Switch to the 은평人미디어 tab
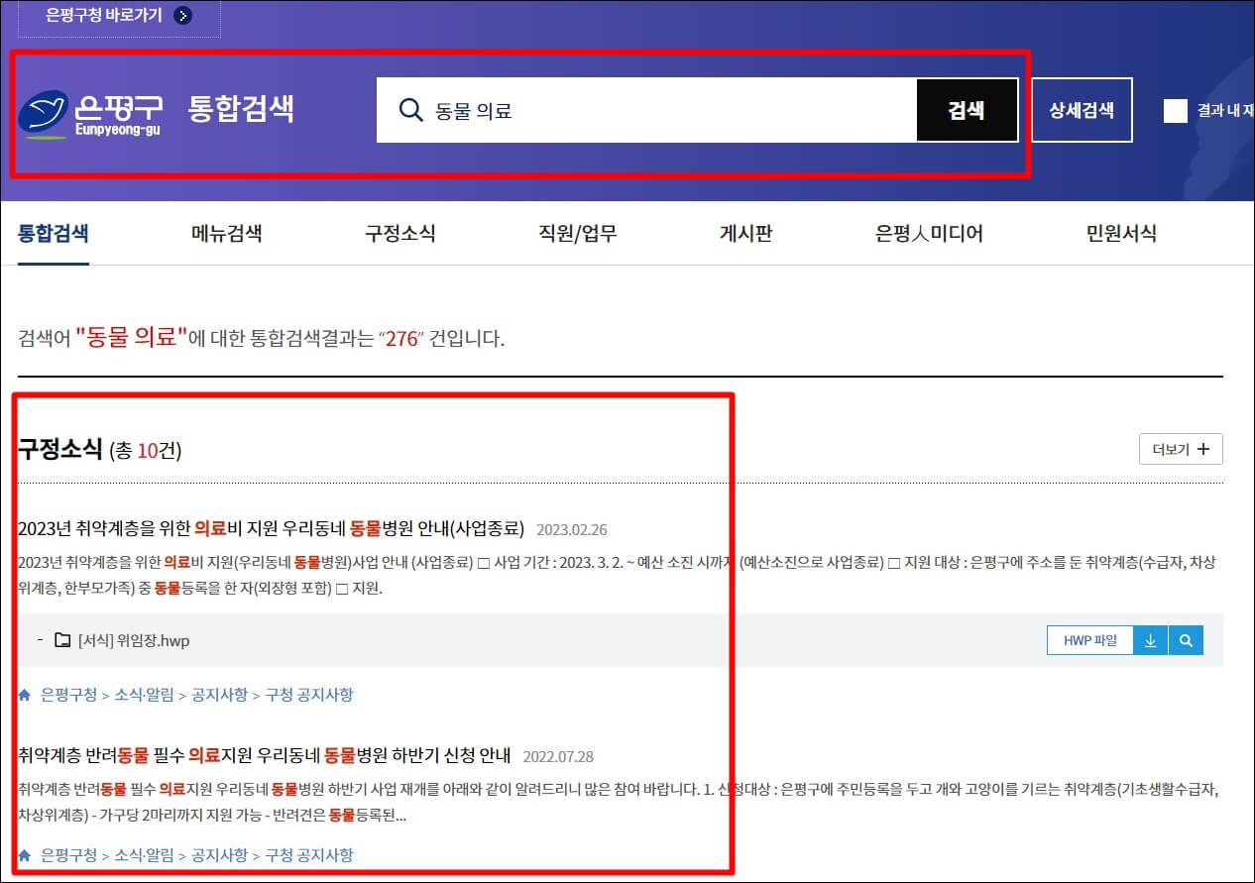The height and width of the screenshot is (883, 1255). point(928,234)
